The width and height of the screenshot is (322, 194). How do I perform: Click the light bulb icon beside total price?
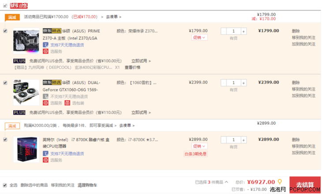[x=280, y=182]
